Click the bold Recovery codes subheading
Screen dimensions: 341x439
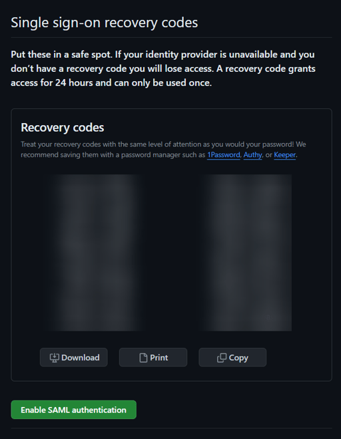click(x=62, y=128)
